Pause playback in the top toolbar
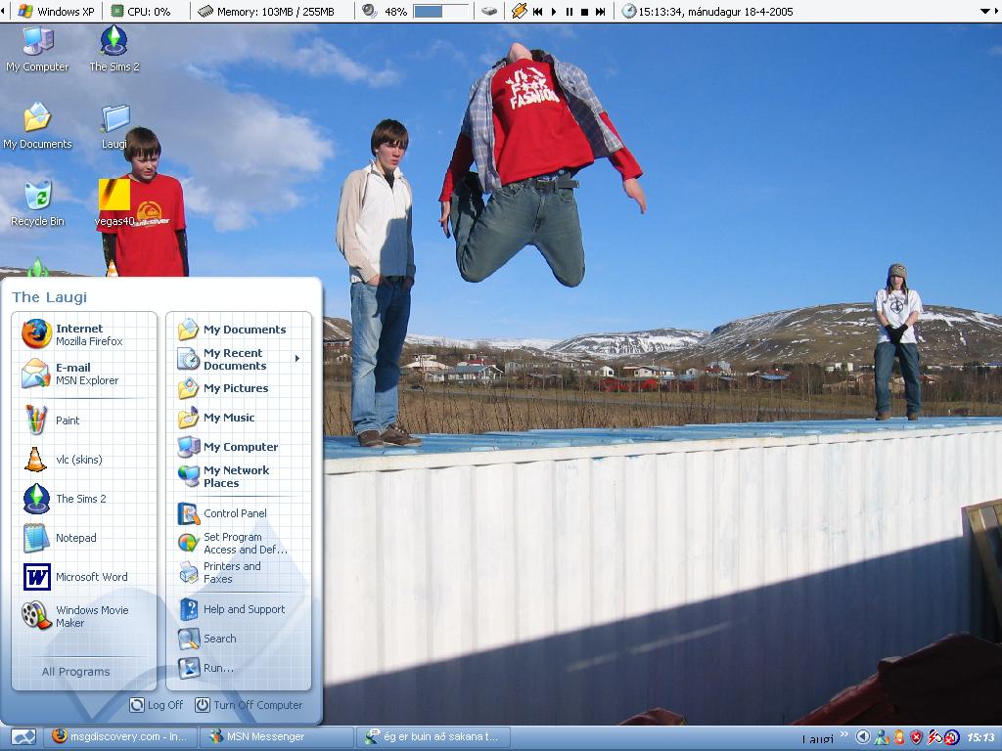Image resolution: width=1002 pixels, height=751 pixels. coord(569,12)
